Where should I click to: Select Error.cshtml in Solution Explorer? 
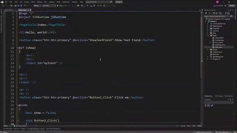(219, 42)
